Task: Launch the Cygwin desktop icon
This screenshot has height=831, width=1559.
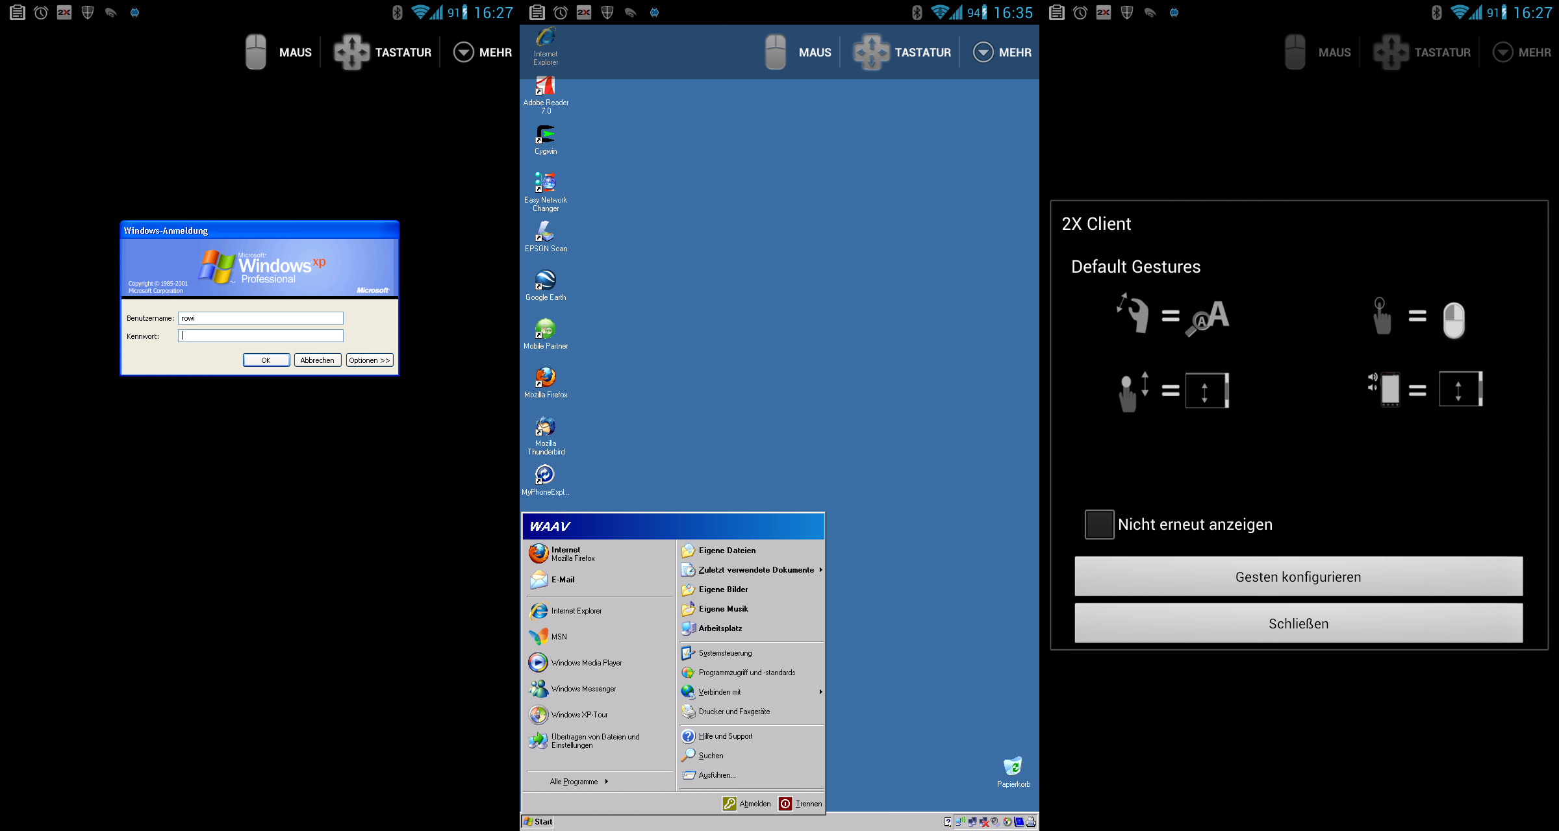Action: click(x=546, y=140)
